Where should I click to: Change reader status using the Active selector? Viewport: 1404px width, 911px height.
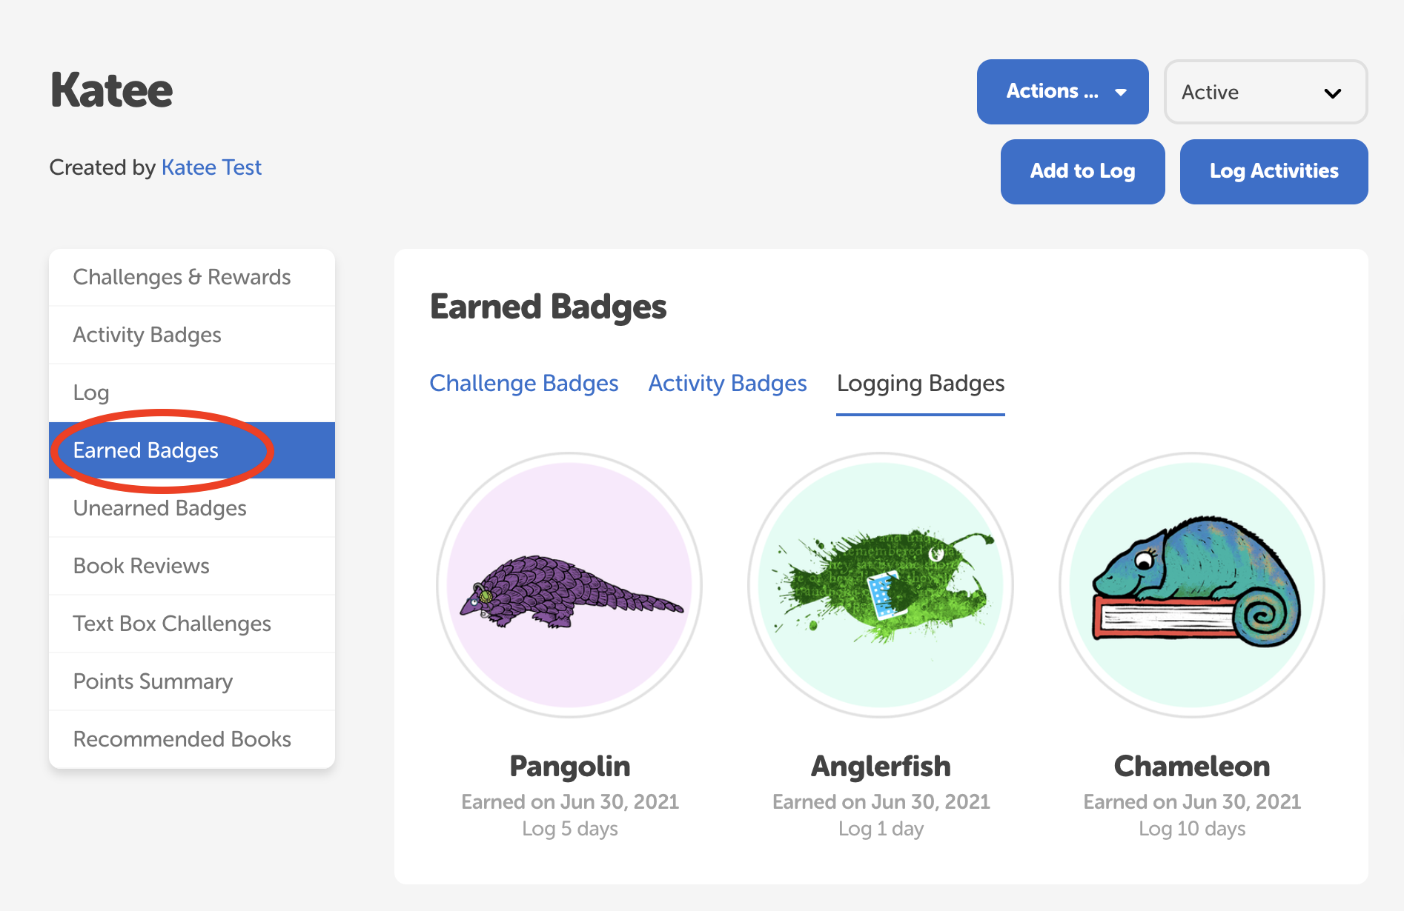pyautogui.click(x=1265, y=92)
